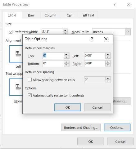The height and width of the screenshot is (149, 136).
Task: Select the None text wrapping icon
Action: [x=16, y=87]
